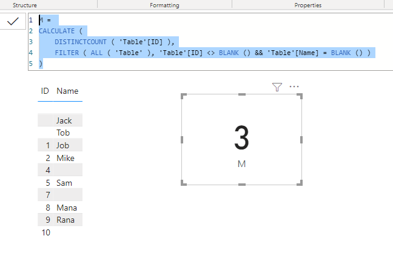
Task: Sort by the Name column header
Action: (x=67, y=91)
